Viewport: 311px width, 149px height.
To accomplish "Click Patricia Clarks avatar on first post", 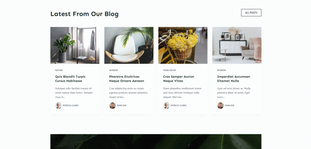I will click(58, 105).
